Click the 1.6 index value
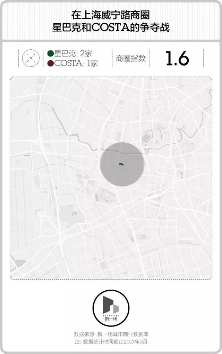Image resolution: width=222 pixels, height=354 pixels. pyautogui.click(x=177, y=58)
